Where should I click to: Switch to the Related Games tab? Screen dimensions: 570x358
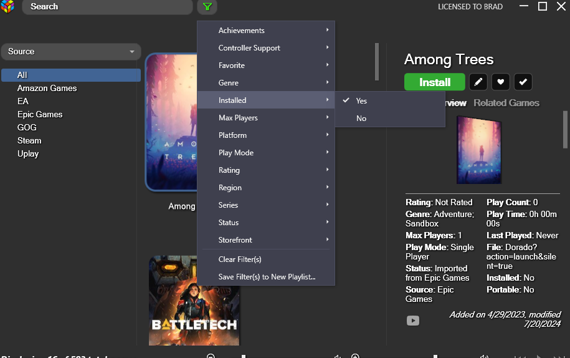pyautogui.click(x=506, y=103)
